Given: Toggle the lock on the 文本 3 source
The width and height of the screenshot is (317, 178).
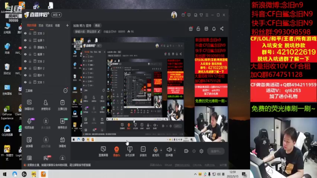Looking at the screenshot, I should click(x=30, y=33).
